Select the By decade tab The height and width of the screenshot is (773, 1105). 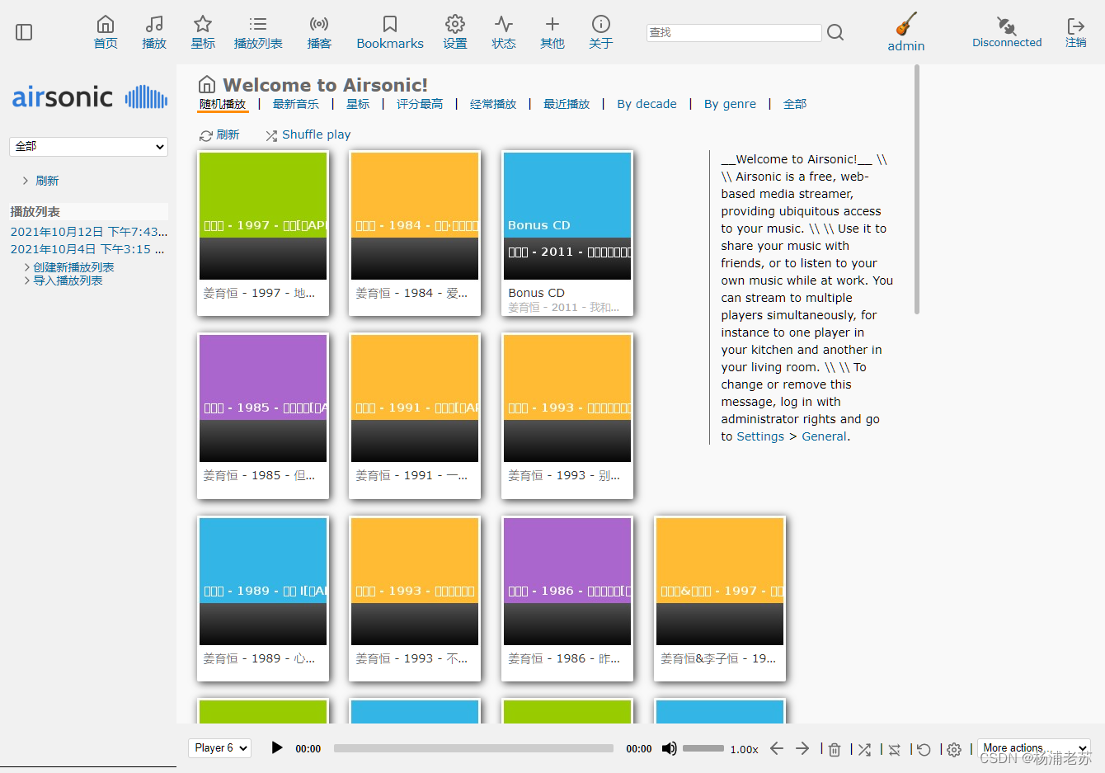click(647, 104)
